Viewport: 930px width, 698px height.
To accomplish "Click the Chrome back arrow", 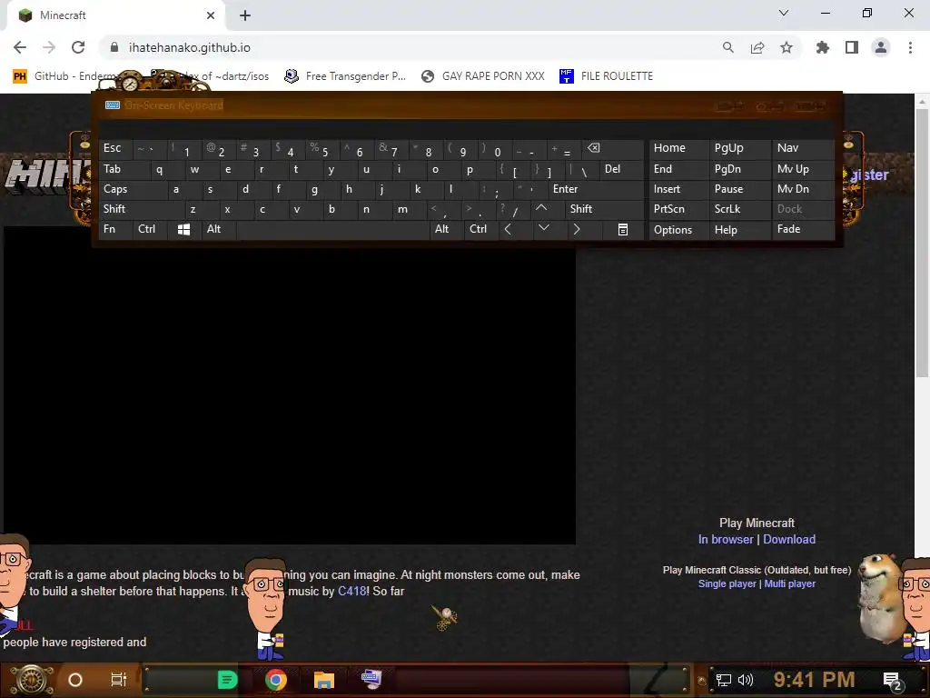I will [x=20, y=47].
